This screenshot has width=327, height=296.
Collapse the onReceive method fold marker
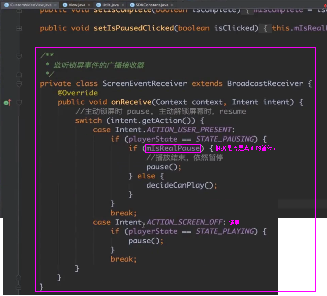[19, 102]
